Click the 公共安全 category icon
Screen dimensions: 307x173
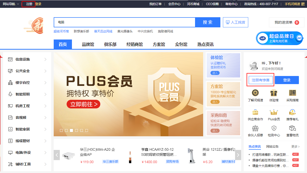pos(10,71)
